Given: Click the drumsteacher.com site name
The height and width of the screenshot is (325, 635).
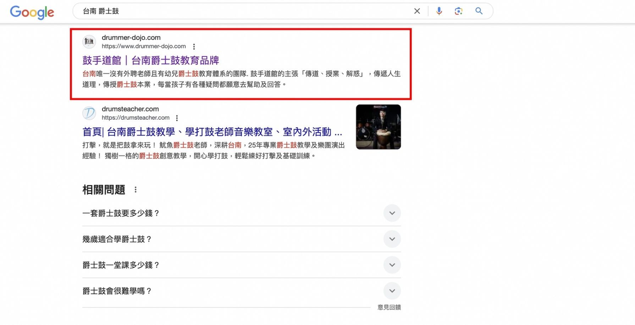Looking at the screenshot, I should tap(130, 109).
